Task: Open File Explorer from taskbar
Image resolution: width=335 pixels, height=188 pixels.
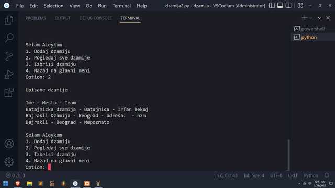Action: tap(29, 183)
